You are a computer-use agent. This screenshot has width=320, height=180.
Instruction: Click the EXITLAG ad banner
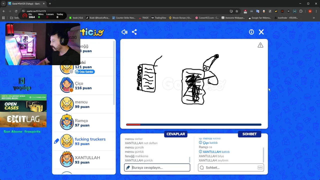click(23, 119)
